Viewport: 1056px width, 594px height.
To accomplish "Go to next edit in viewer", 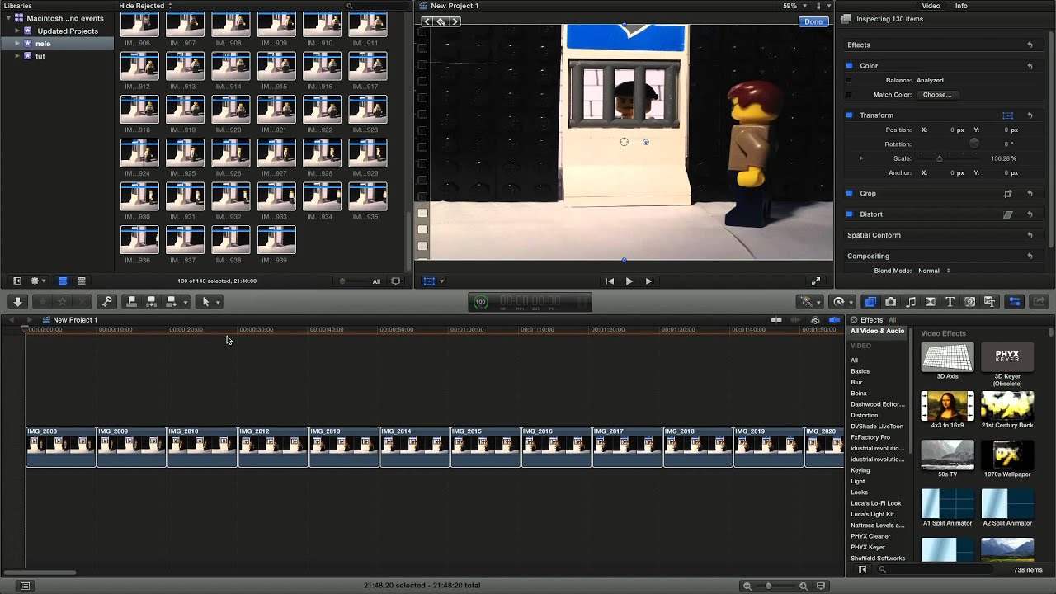I will (x=649, y=281).
